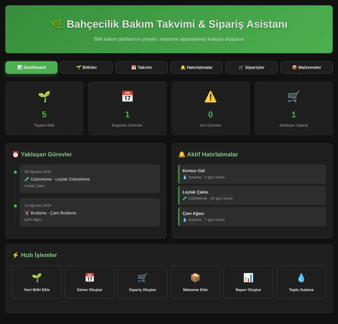Open the Leylak Çalısı reminder heading
The image size is (338, 324).
click(195, 192)
